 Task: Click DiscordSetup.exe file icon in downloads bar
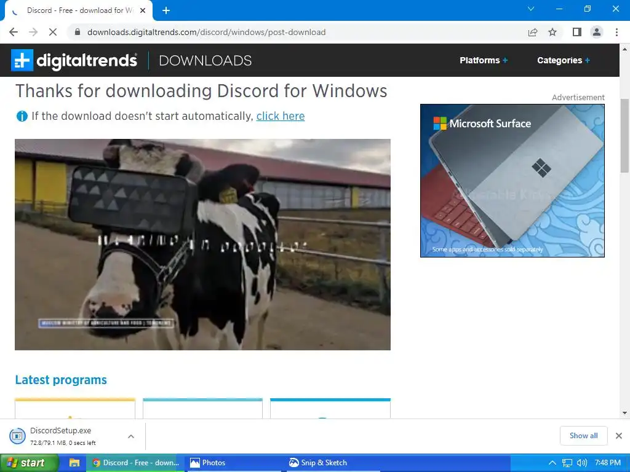tap(17, 436)
